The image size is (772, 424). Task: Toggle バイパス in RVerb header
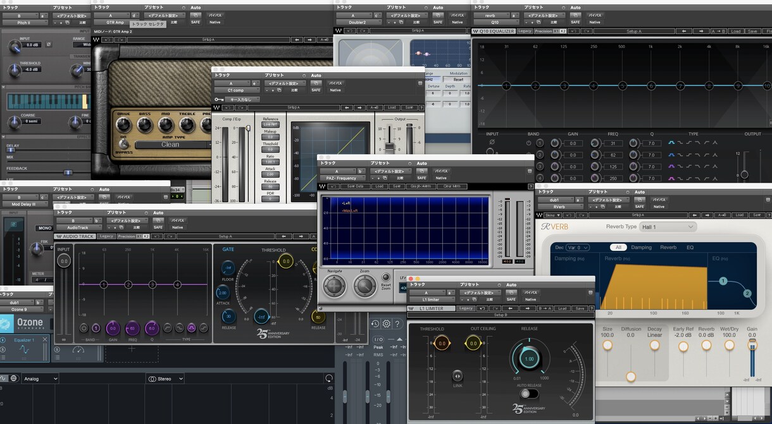pos(659,199)
